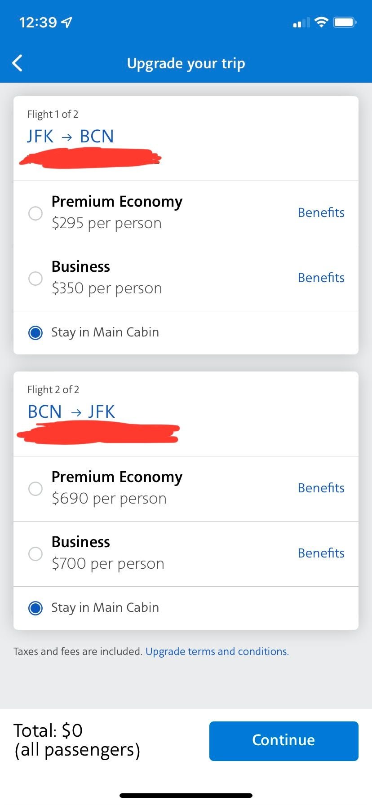Tap the battery status icon
This screenshot has width=372, height=805.
coord(345,22)
